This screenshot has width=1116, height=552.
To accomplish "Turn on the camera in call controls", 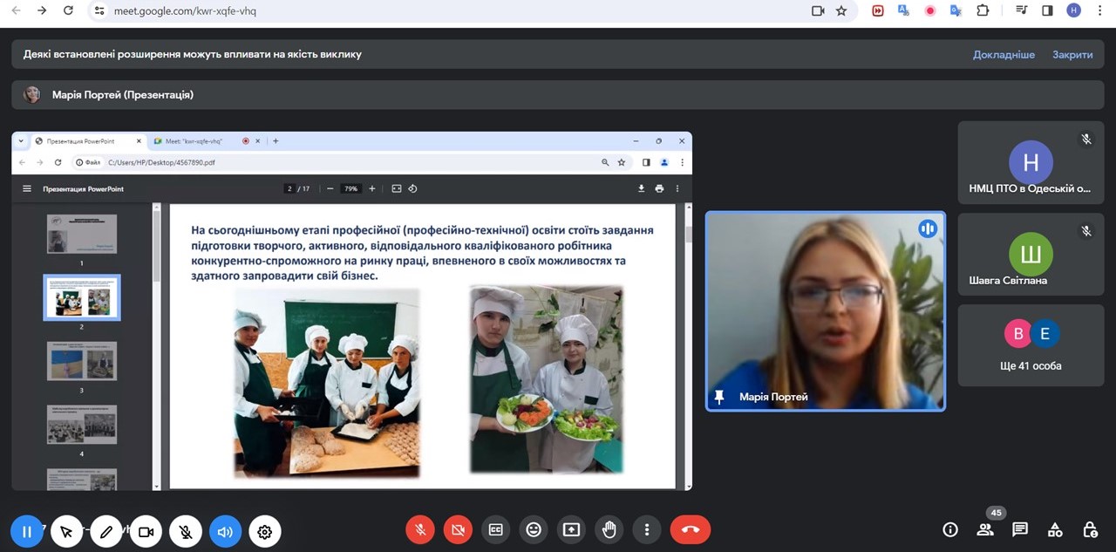I will (x=458, y=530).
